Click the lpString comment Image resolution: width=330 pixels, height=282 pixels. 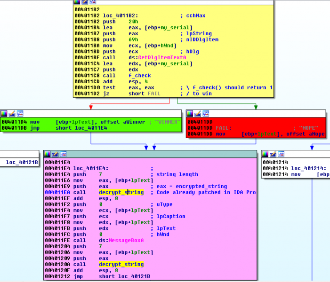click(199, 34)
